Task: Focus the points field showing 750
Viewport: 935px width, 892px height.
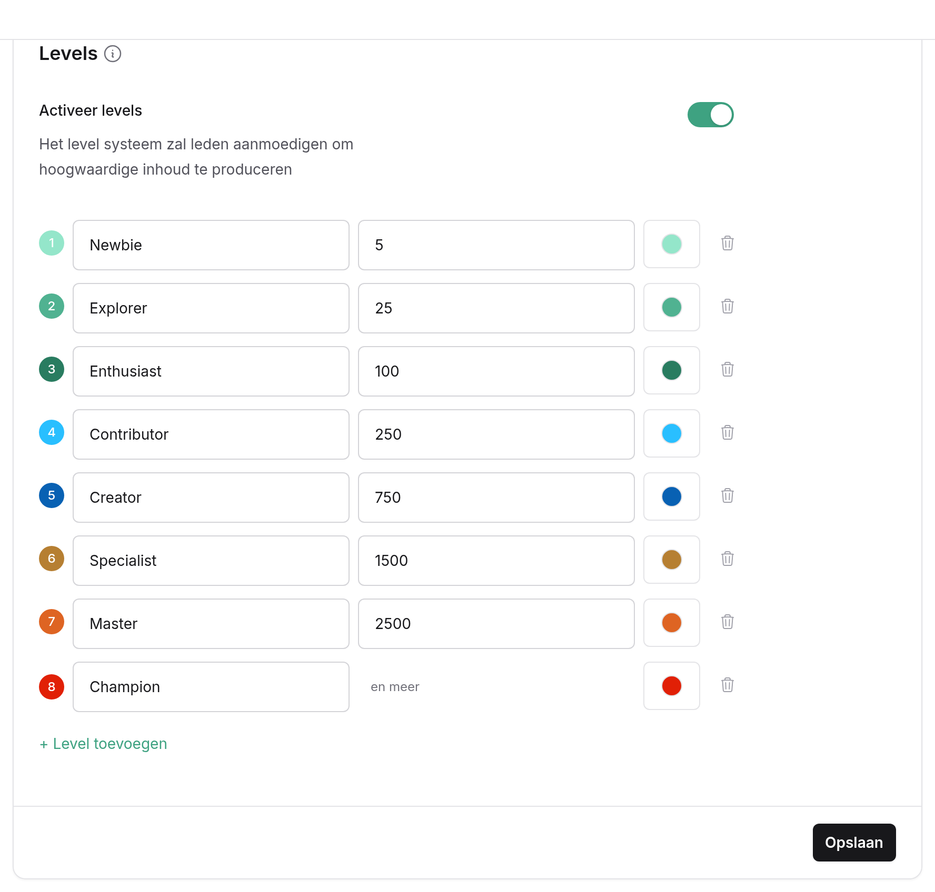Action: click(496, 498)
